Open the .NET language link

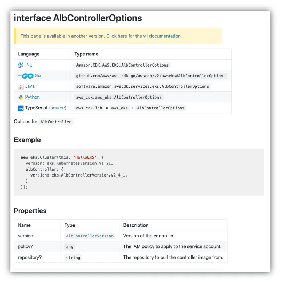click(30, 65)
